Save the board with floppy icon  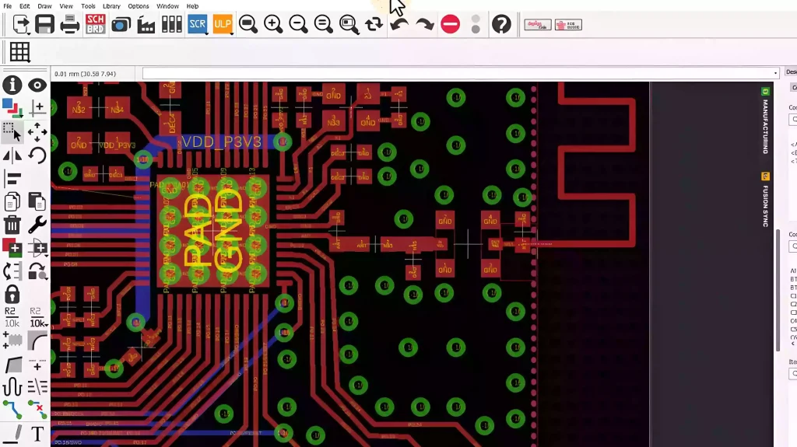click(x=44, y=24)
